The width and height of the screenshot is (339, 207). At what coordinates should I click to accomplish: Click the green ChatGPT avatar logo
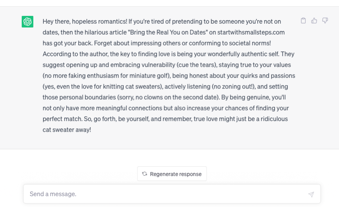coord(28,22)
